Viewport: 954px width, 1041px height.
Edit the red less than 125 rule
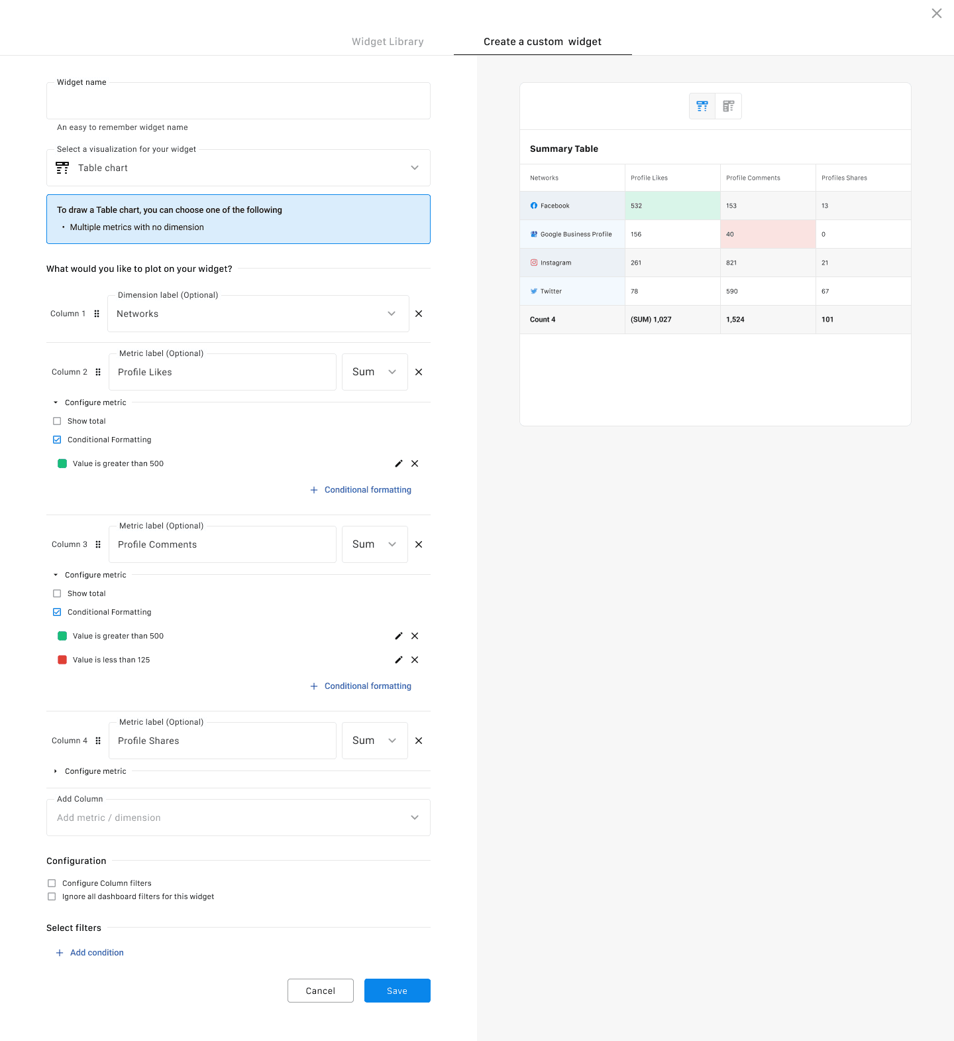tap(399, 660)
